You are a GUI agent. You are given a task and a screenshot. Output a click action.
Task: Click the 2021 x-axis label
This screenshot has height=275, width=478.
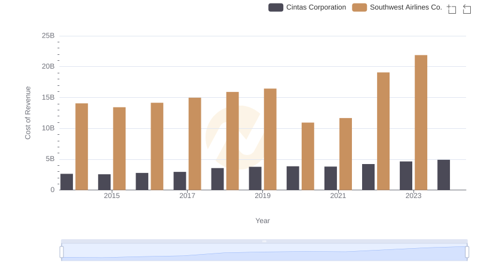[x=338, y=196]
